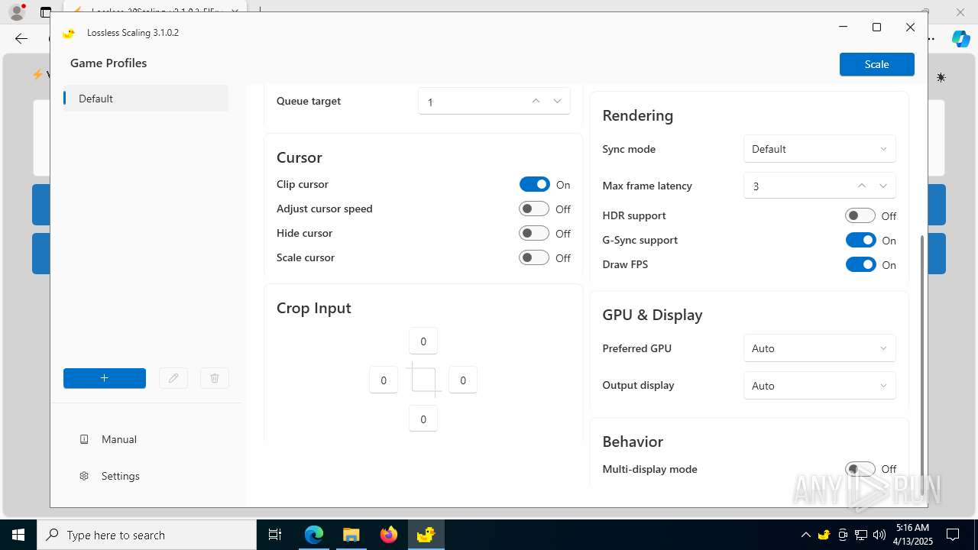This screenshot has width=978, height=550.
Task: Turn off the Clip cursor toggle
Action: tap(535, 184)
